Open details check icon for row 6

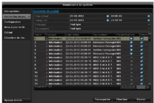click(141, 58)
